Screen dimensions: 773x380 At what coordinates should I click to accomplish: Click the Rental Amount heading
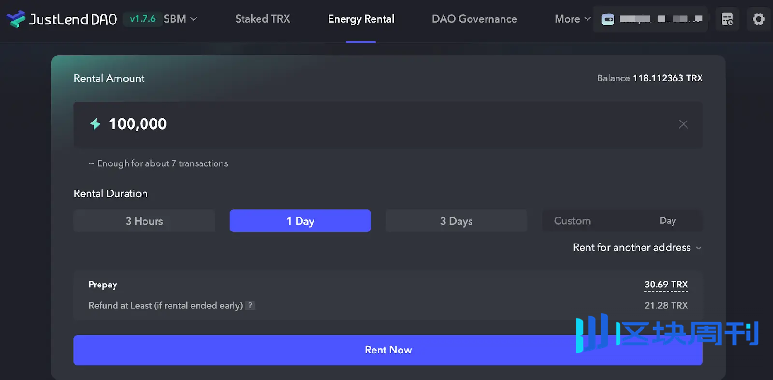(109, 78)
